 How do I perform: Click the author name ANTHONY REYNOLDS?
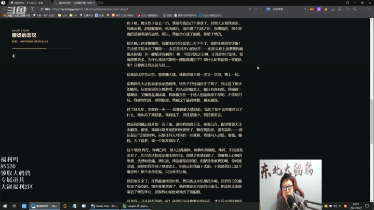[34, 42]
